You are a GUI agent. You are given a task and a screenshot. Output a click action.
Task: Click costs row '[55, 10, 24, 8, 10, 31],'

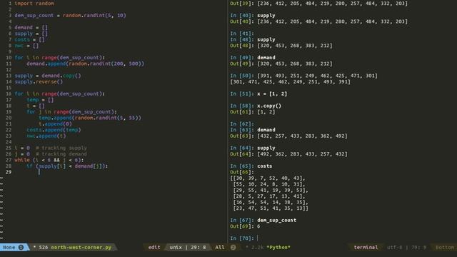point(269,184)
